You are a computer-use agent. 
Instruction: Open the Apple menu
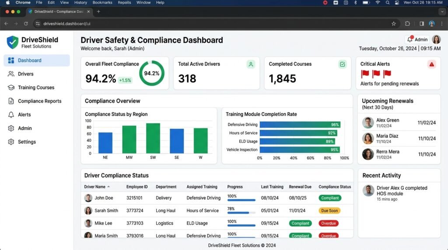pyautogui.click(x=8, y=3)
